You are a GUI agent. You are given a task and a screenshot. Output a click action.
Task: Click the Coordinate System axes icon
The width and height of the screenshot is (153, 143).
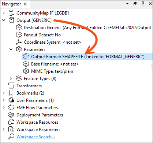(19, 42)
